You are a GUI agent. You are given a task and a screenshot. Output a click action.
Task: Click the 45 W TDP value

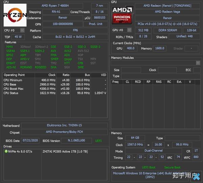click(18, 37)
